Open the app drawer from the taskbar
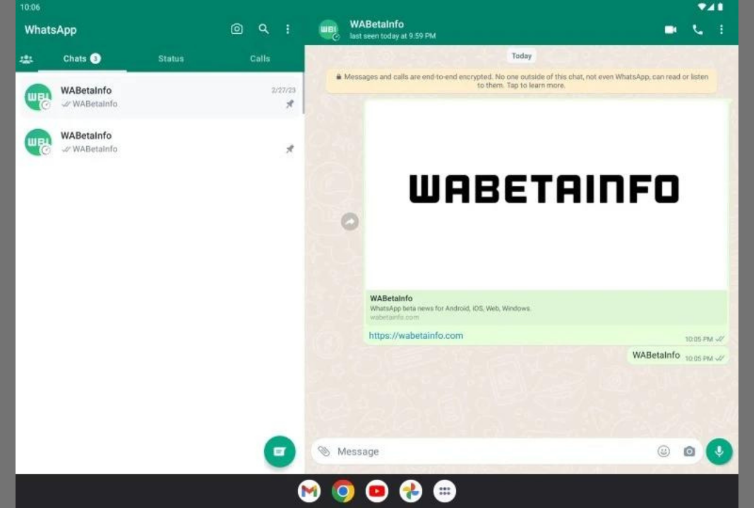 pyautogui.click(x=444, y=491)
